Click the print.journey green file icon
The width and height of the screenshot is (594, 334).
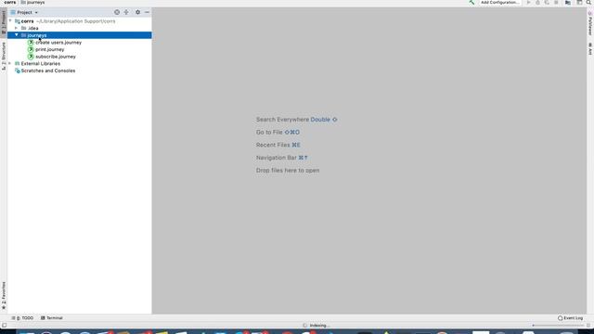tap(31, 49)
